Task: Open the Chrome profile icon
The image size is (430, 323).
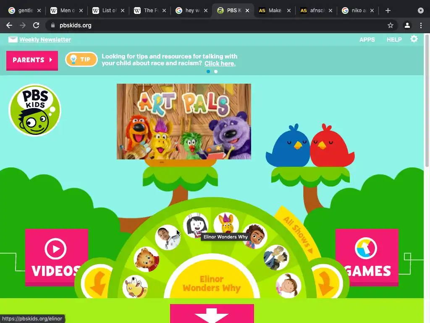Action: (407, 25)
